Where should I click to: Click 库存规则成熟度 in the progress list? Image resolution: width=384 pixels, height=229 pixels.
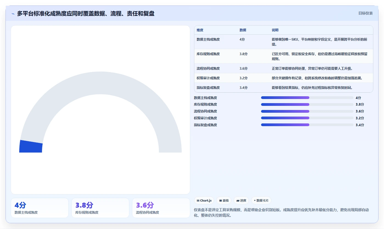205,104
